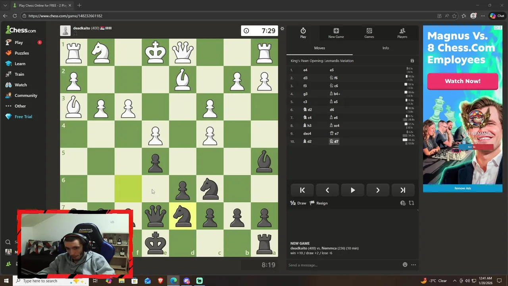508x286 pixels.
Task: Switch to the Info subtab
Action: [385, 48]
